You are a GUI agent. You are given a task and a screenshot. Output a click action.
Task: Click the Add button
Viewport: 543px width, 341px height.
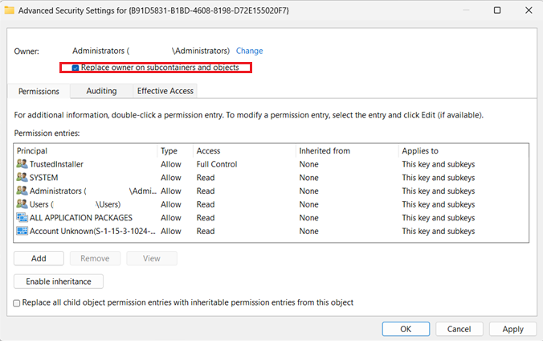click(39, 258)
